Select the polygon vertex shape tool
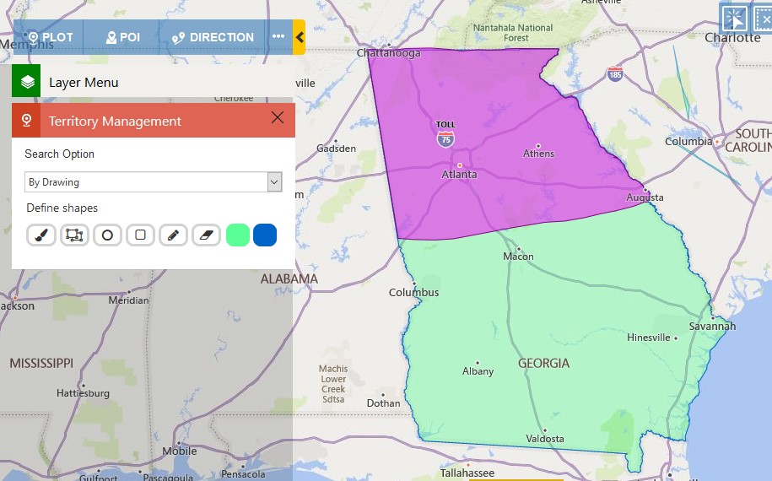The width and height of the screenshot is (772, 481). [x=74, y=235]
